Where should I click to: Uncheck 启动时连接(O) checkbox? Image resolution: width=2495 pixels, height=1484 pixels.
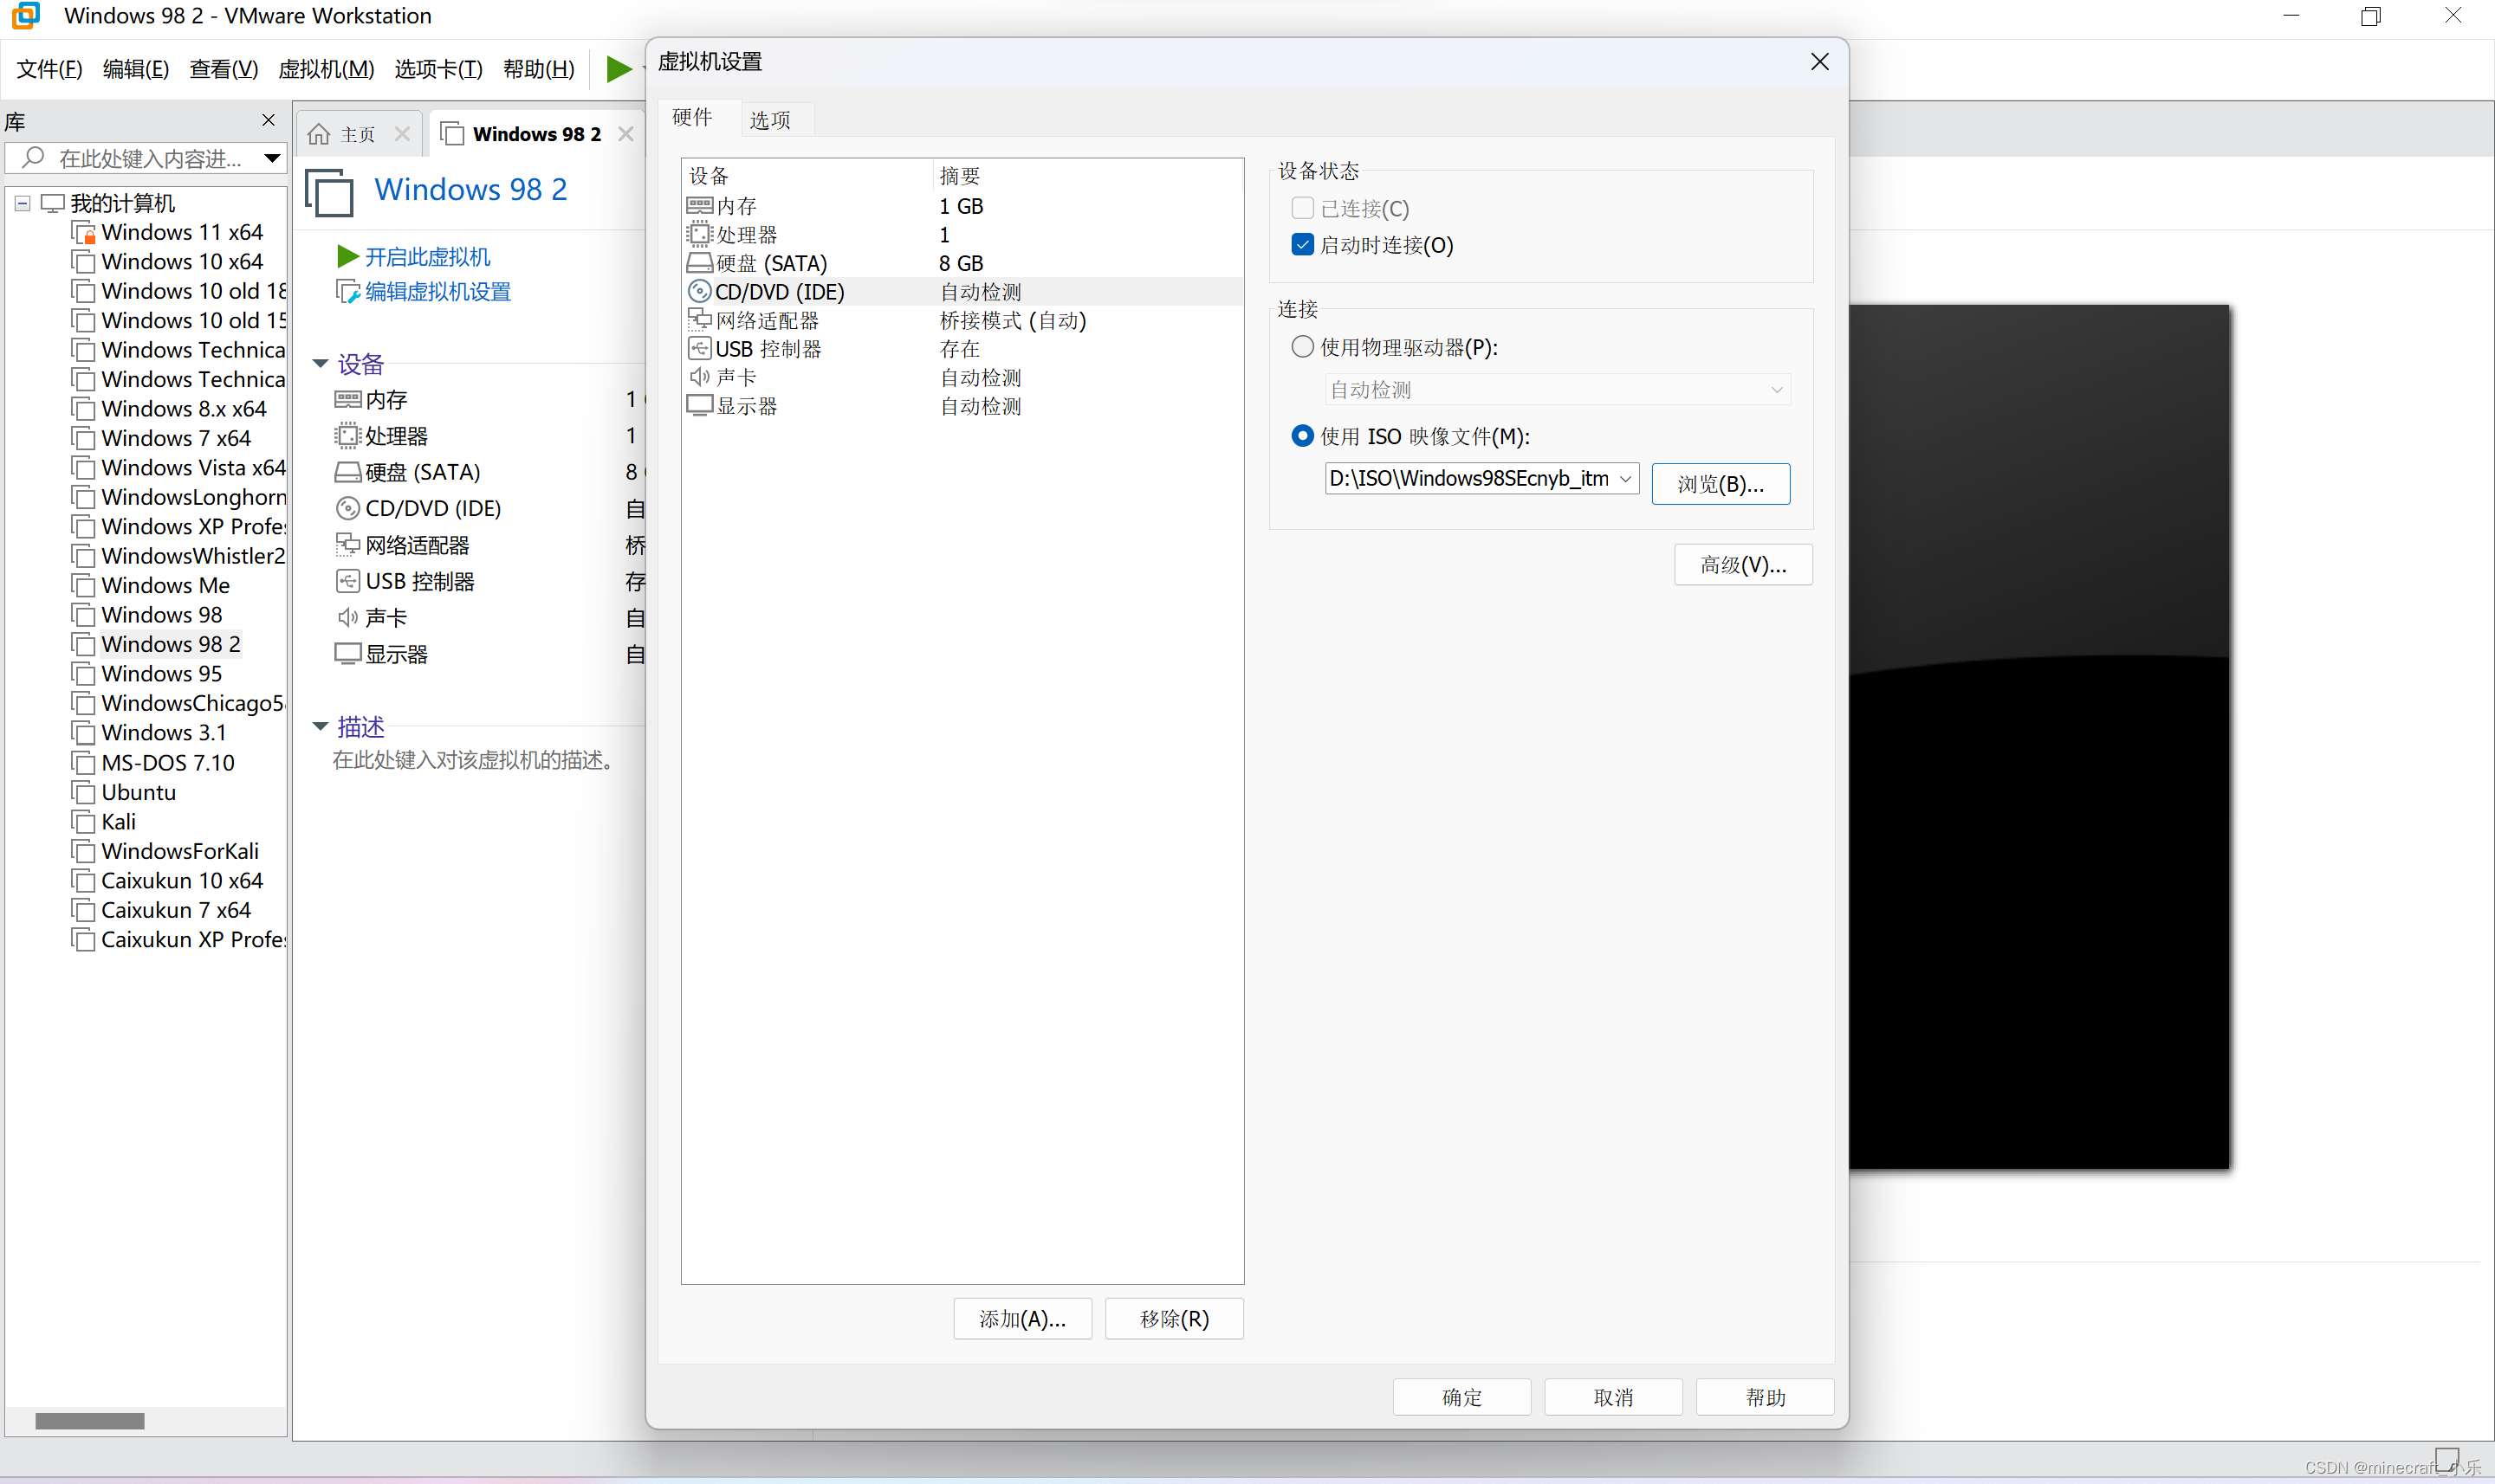click(1301, 245)
